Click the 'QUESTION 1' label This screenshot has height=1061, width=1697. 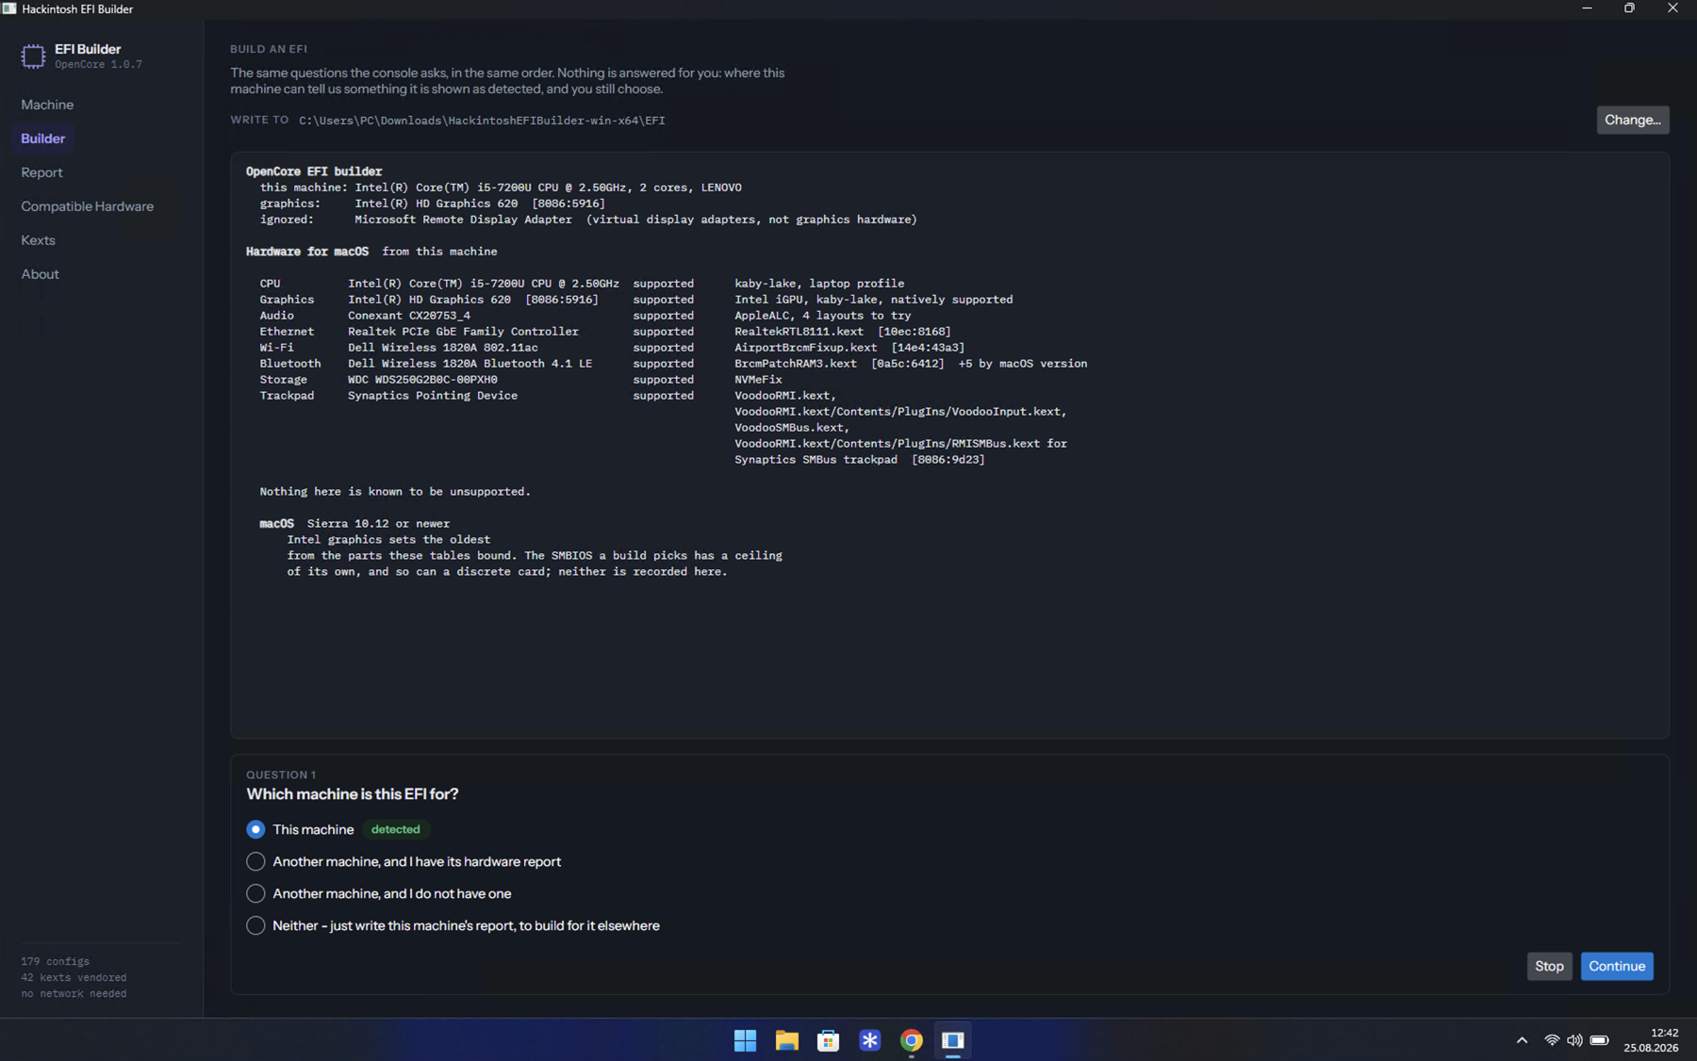281,775
